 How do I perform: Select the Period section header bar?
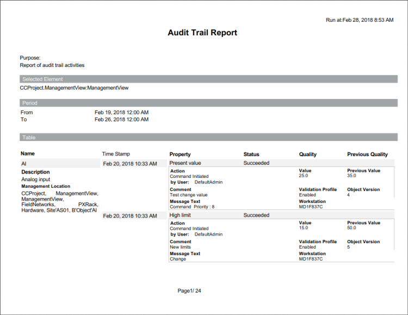208,103
